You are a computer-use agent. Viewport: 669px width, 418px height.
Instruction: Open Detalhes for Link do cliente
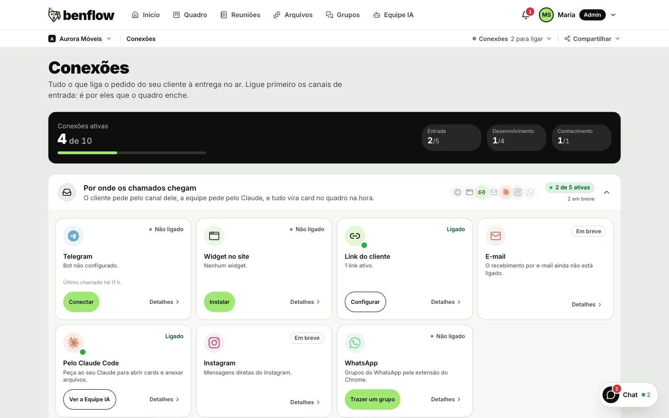(x=446, y=302)
